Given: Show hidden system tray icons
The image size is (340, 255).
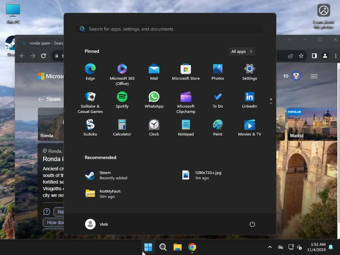Looking at the screenshot, I should point(270,247).
